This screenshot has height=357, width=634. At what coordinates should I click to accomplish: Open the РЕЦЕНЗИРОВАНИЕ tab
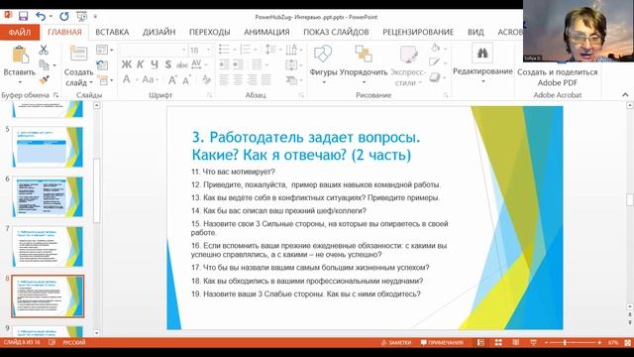click(418, 32)
